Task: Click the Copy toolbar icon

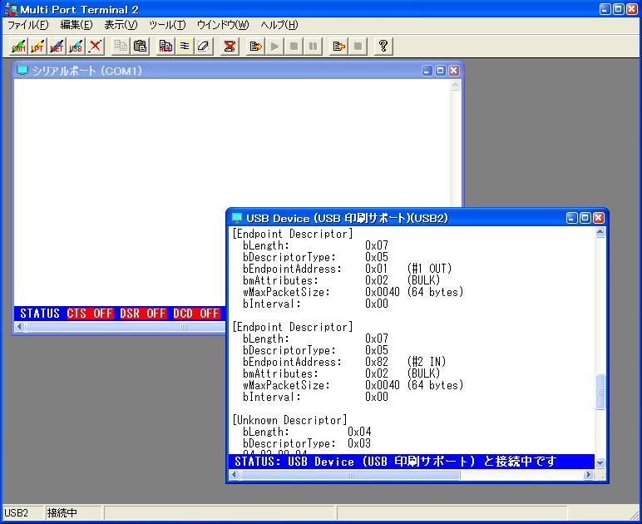Action: coord(121,46)
